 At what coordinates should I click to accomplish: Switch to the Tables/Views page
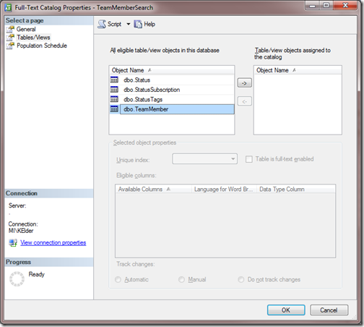point(33,38)
